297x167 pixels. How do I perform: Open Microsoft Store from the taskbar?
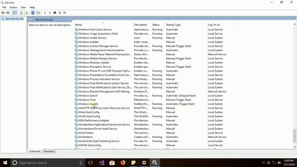coord(112,163)
